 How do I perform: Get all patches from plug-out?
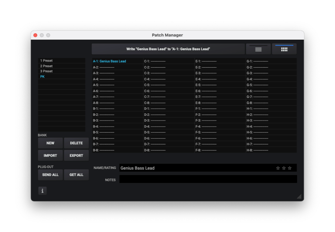click(x=76, y=175)
